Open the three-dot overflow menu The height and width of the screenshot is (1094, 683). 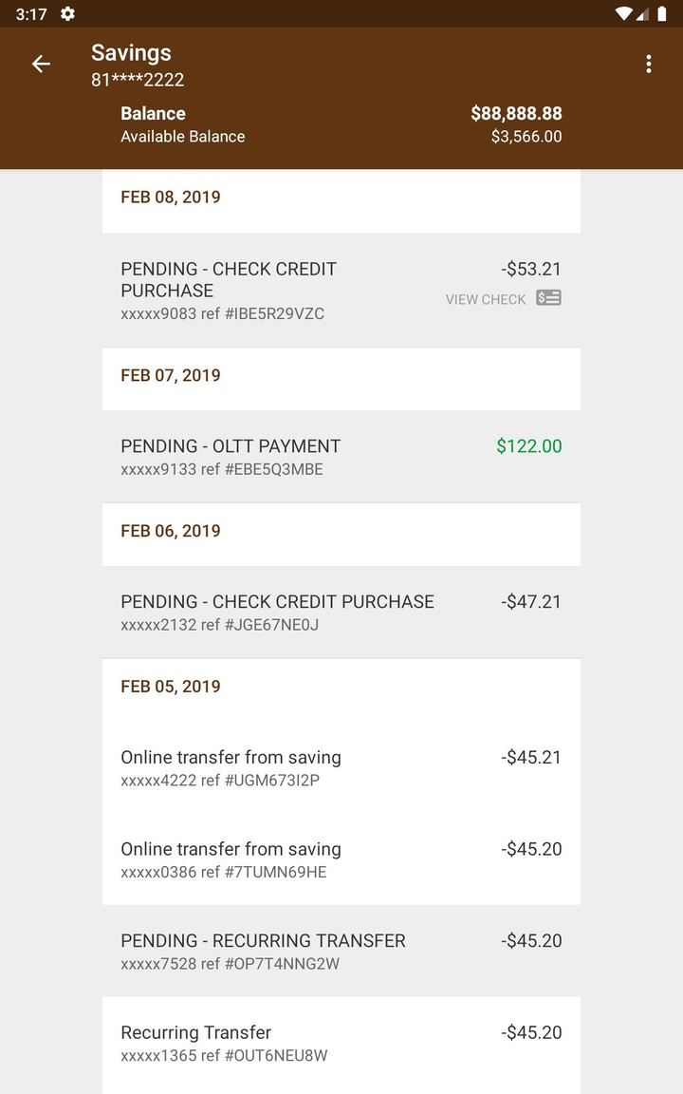pos(649,64)
